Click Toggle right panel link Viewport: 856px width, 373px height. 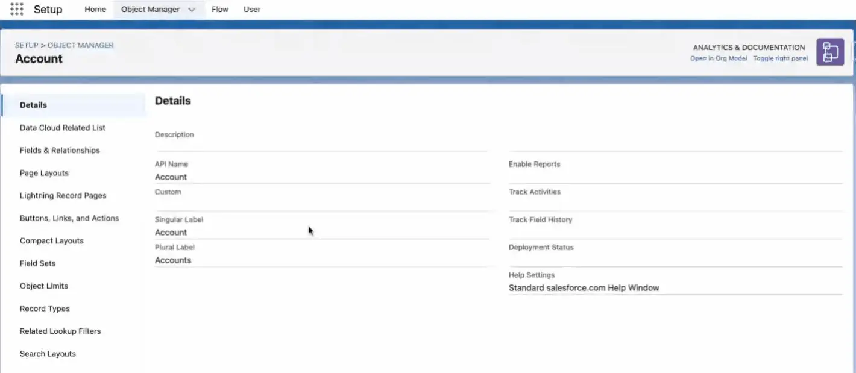781,58
